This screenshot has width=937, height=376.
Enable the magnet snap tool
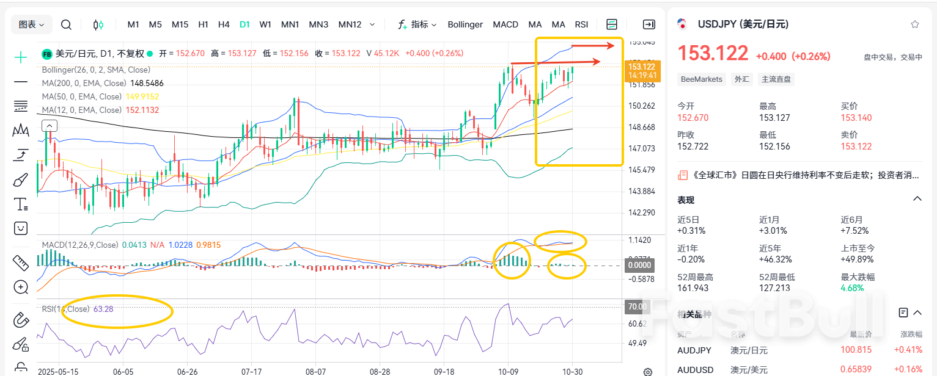pos(20,320)
